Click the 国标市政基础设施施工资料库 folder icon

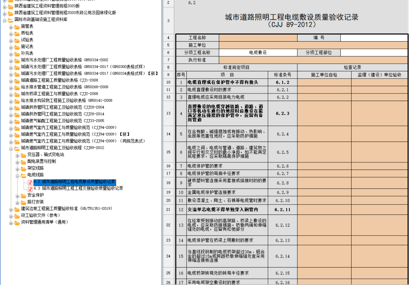11,20
